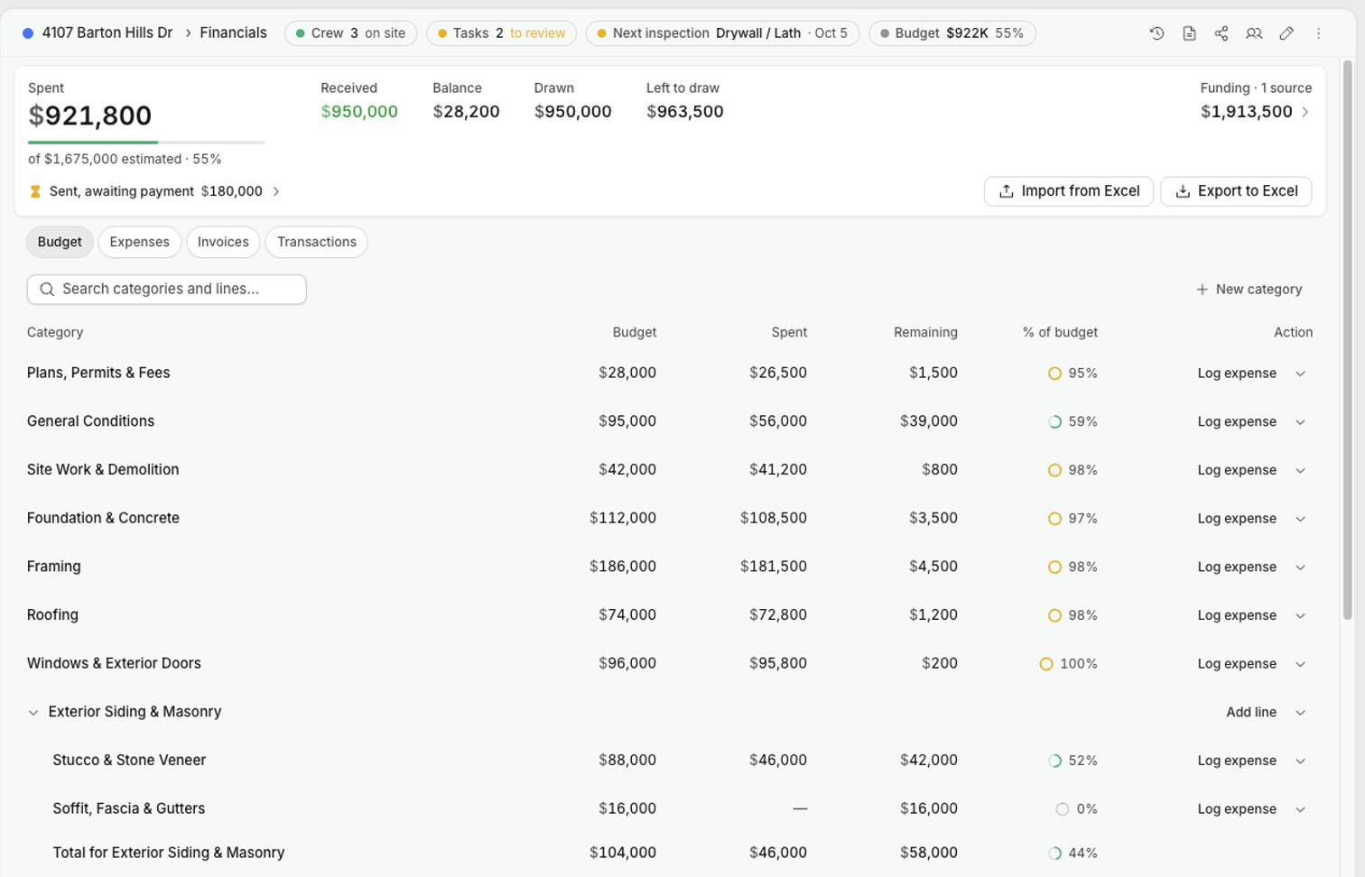
Task: Click the progress ring for Plans, Permits & Fees
Action: pos(1054,374)
